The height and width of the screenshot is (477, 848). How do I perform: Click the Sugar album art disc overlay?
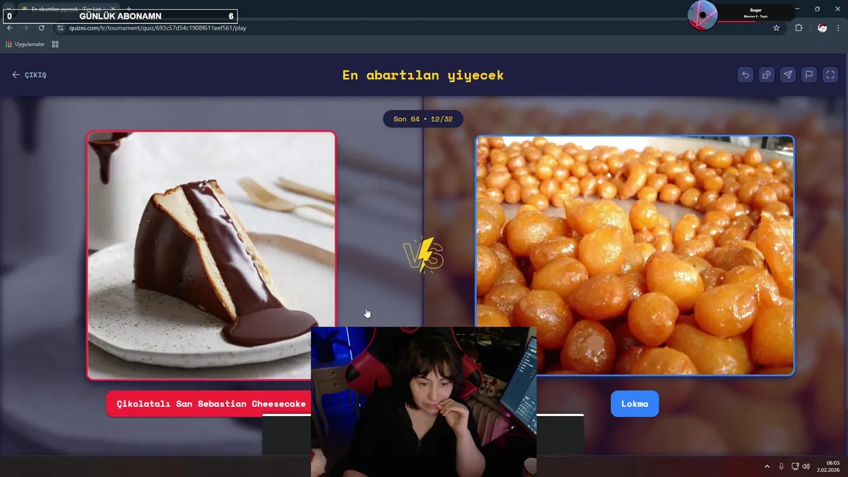702,15
